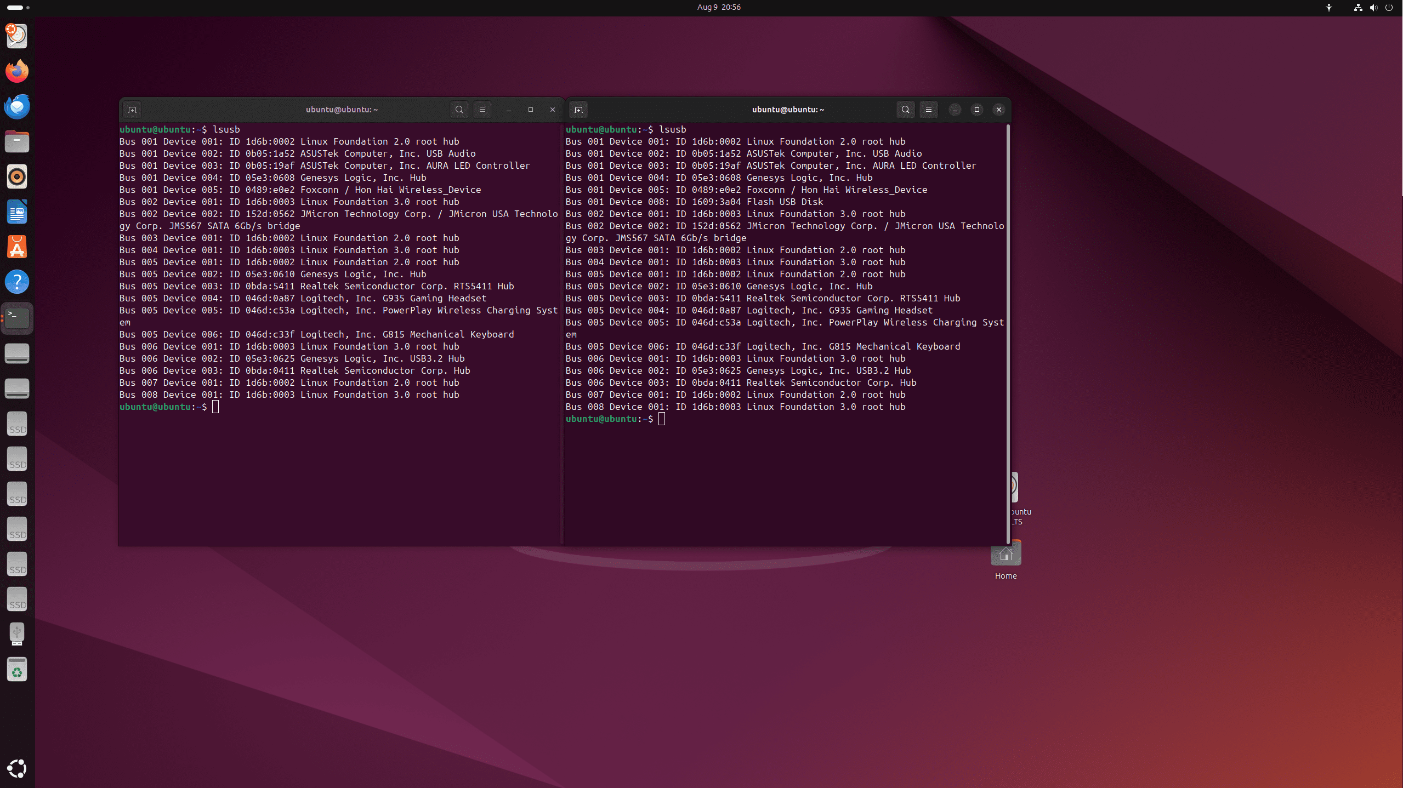Open Thunderbird mail from dock
The width and height of the screenshot is (1403, 788).
coord(17,106)
